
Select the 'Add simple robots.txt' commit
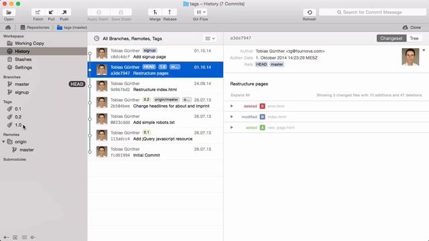click(x=155, y=119)
